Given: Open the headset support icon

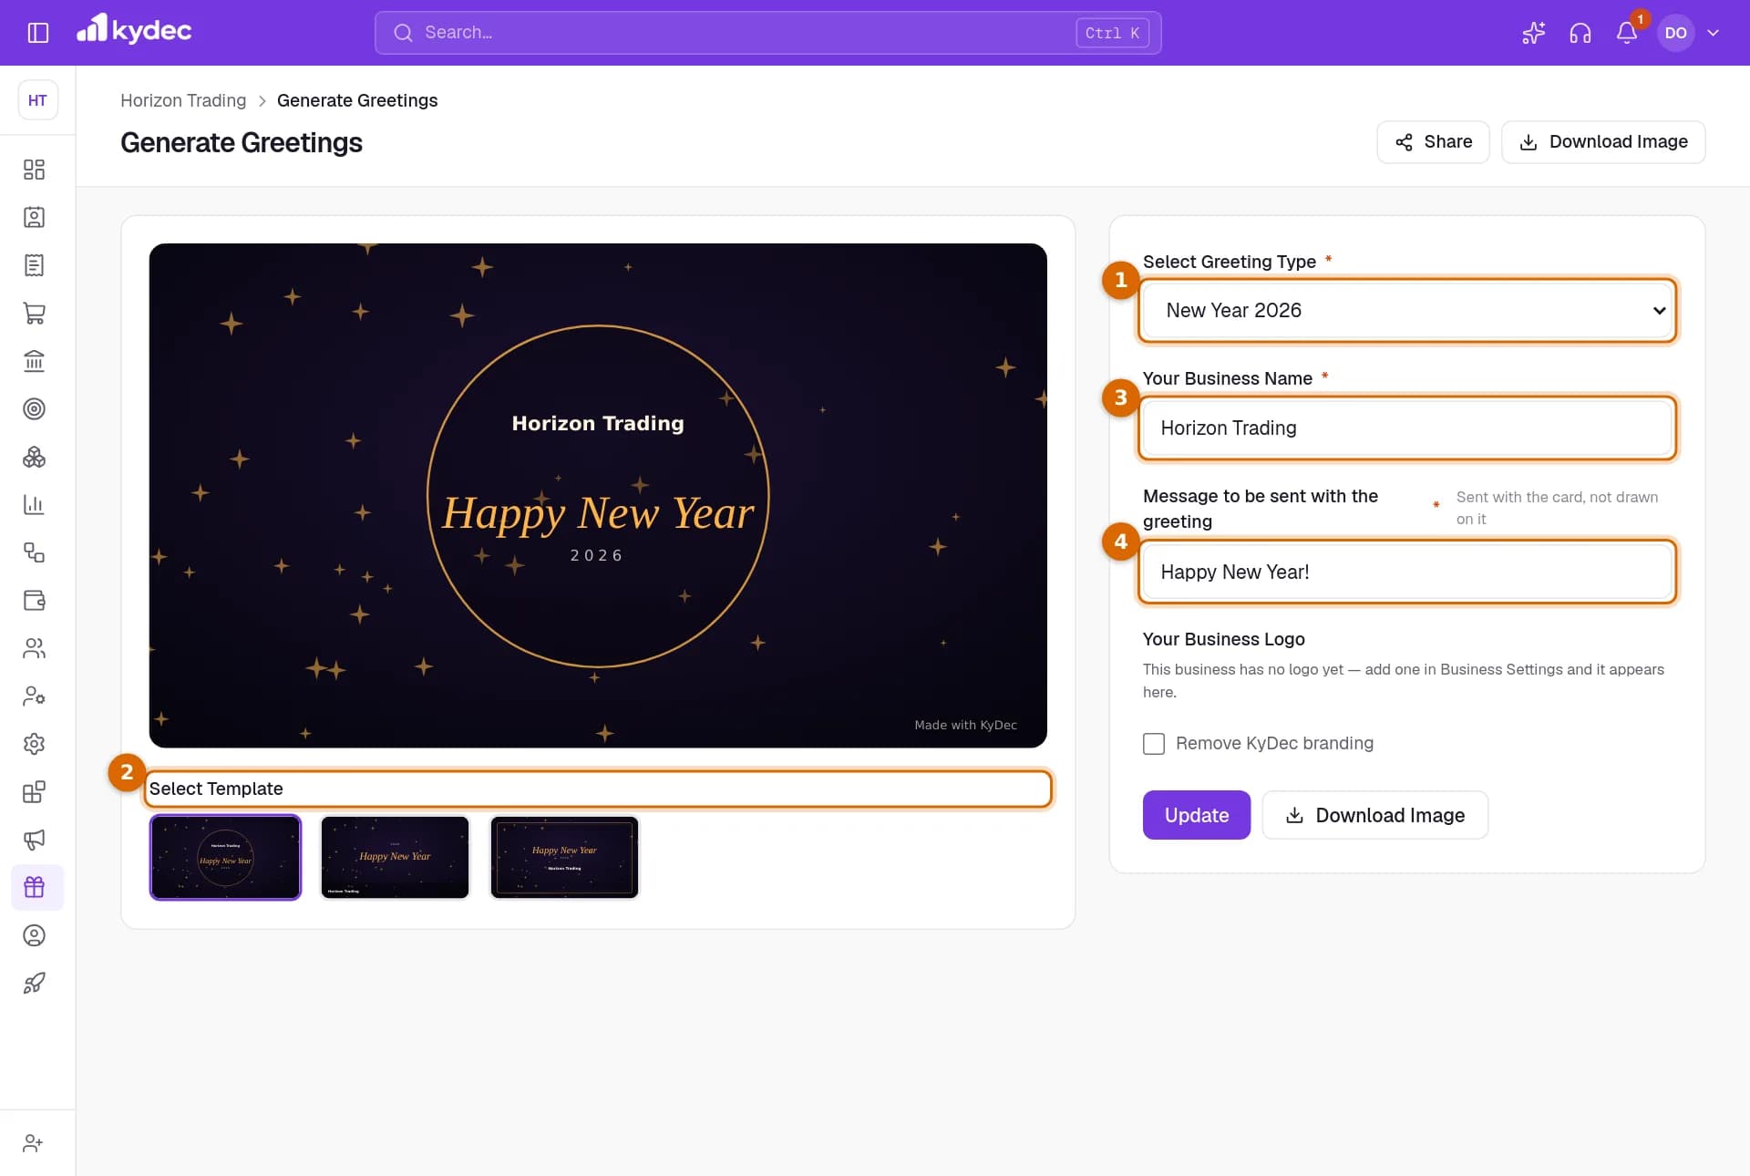Looking at the screenshot, I should 1580,33.
